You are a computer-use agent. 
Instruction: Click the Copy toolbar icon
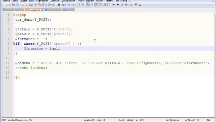[x=40, y=5]
